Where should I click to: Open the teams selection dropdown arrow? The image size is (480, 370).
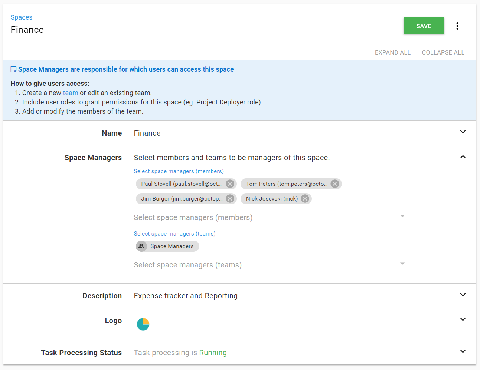pyautogui.click(x=402, y=263)
